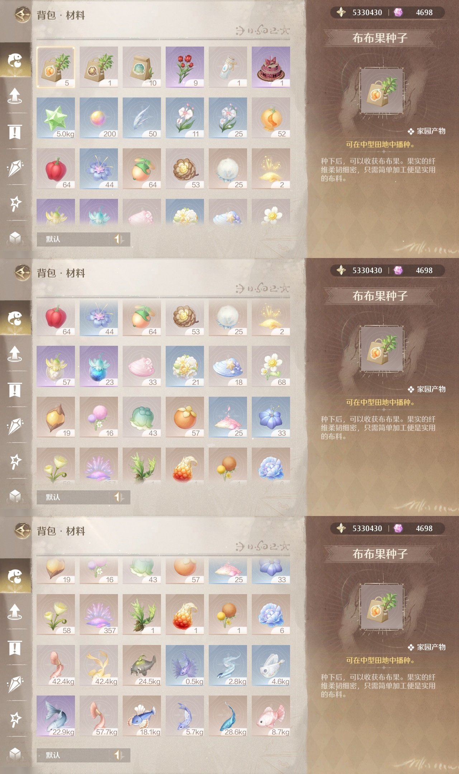This screenshot has height=774, width=459.
Task: Toggle sort order arrow beside 默认 in the topmost backpack screen
Action: click(119, 239)
